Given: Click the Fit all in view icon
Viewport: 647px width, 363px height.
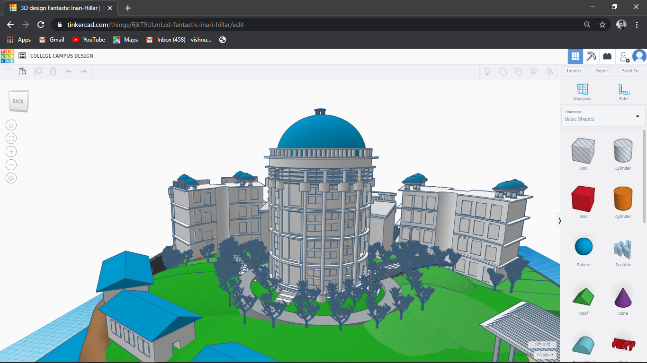Looking at the screenshot, I should pos(11,138).
